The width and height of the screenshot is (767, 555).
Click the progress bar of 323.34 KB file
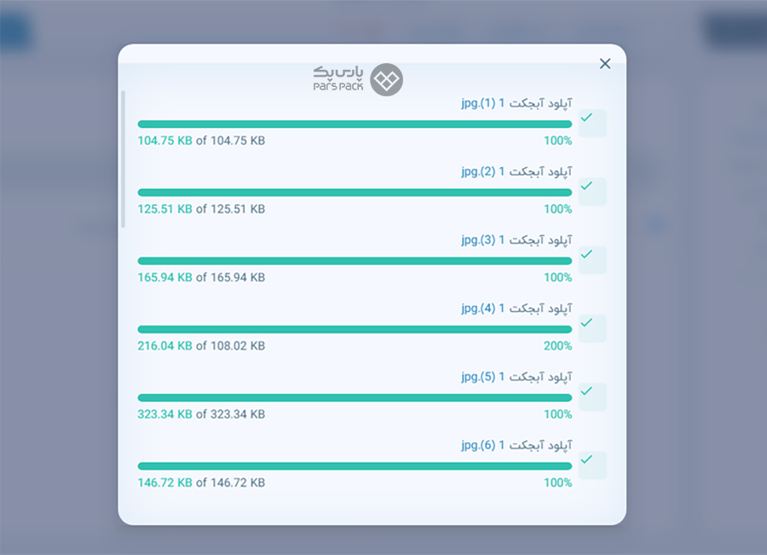point(355,397)
